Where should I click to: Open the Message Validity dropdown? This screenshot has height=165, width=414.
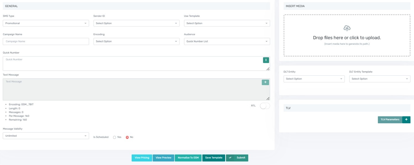click(x=46, y=135)
